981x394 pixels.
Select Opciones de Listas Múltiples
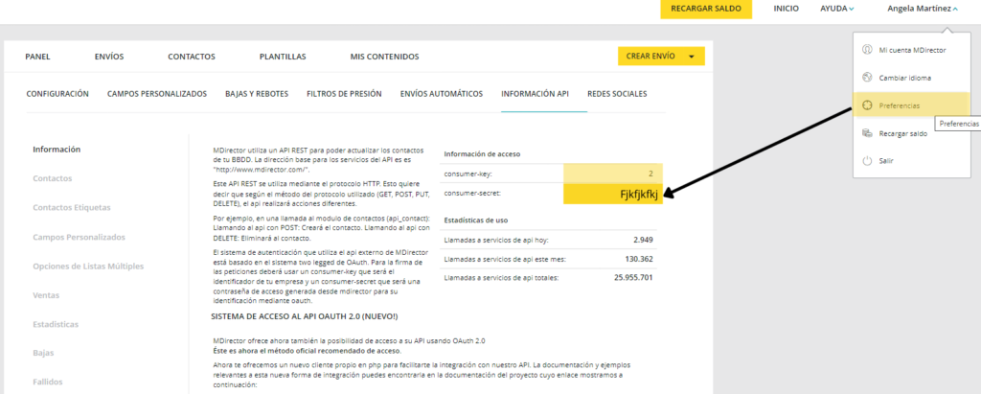pos(88,267)
